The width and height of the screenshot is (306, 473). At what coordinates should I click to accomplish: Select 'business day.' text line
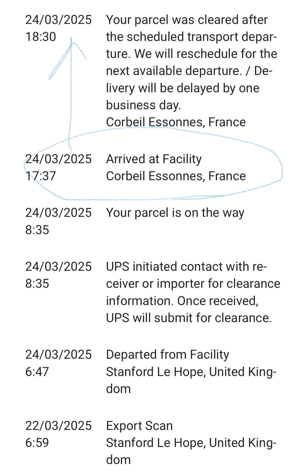point(143,105)
